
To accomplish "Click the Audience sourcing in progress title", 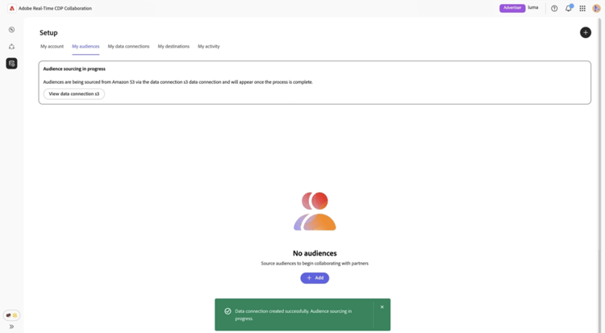I will coord(74,69).
